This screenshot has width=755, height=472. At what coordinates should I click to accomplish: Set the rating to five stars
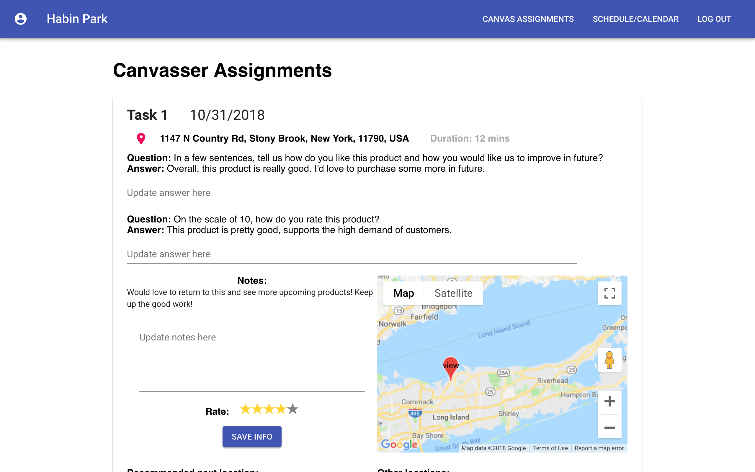click(x=292, y=409)
